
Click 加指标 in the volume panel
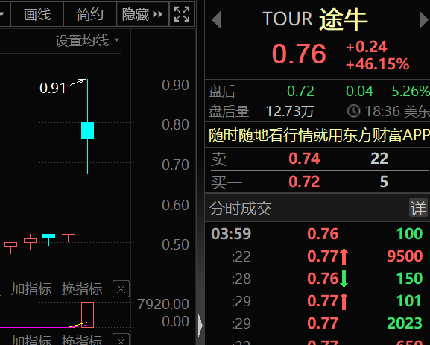click(31, 289)
